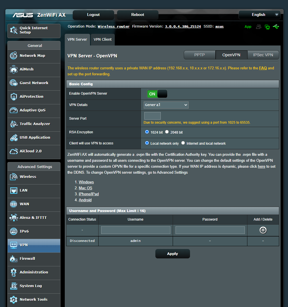This screenshot has width=288, height=307.
Task: Switch to the VPN Server tab
Action: tap(77, 40)
